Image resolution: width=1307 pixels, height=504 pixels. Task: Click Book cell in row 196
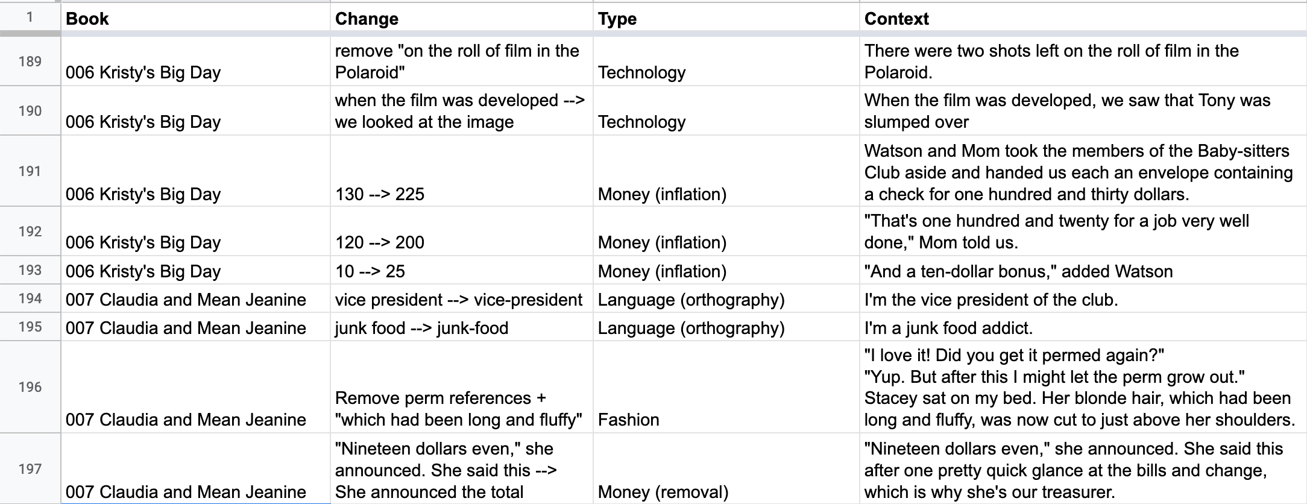pyautogui.click(x=195, y=387)
